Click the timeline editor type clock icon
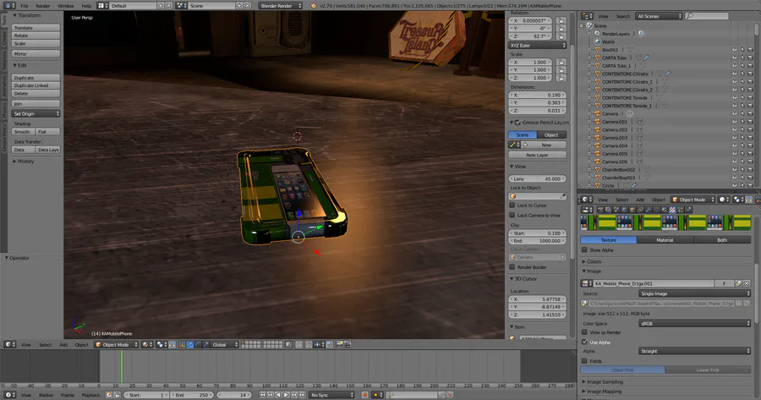The width and height of the screenshot is (761, 400). [x=9, y=395]
